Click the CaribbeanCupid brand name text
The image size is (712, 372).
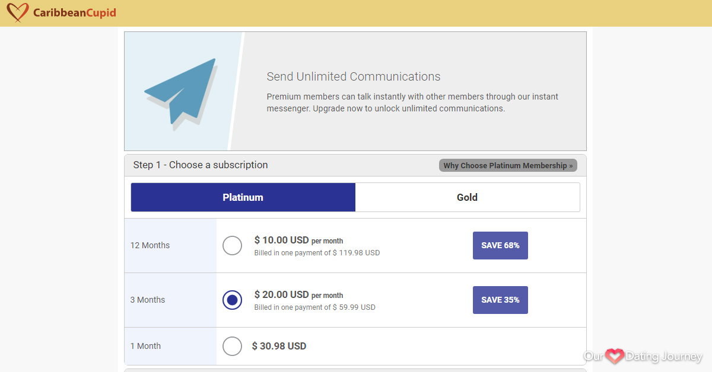pyautogui.click(x=75, y=12)
